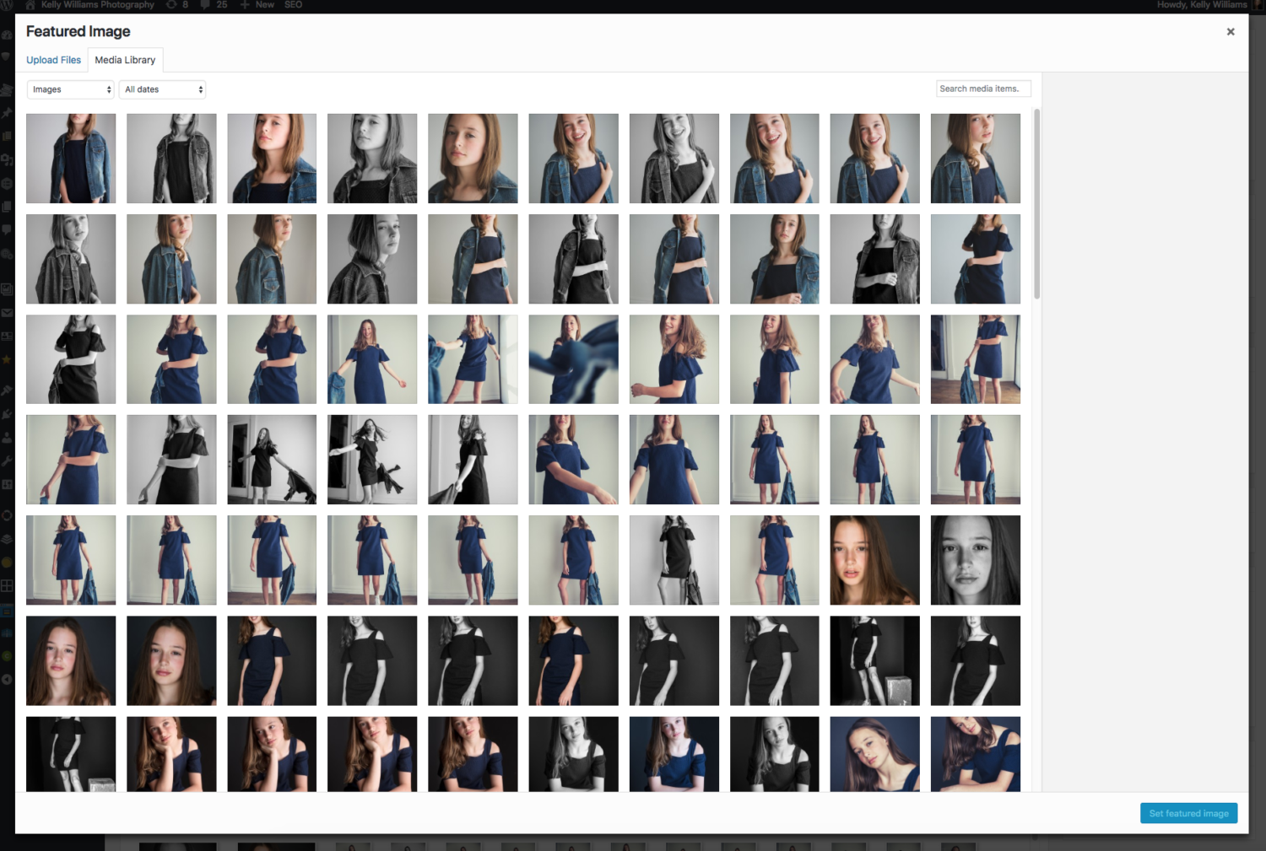Click the Kelly Williams Photography site link

click(x=97, y=5)
